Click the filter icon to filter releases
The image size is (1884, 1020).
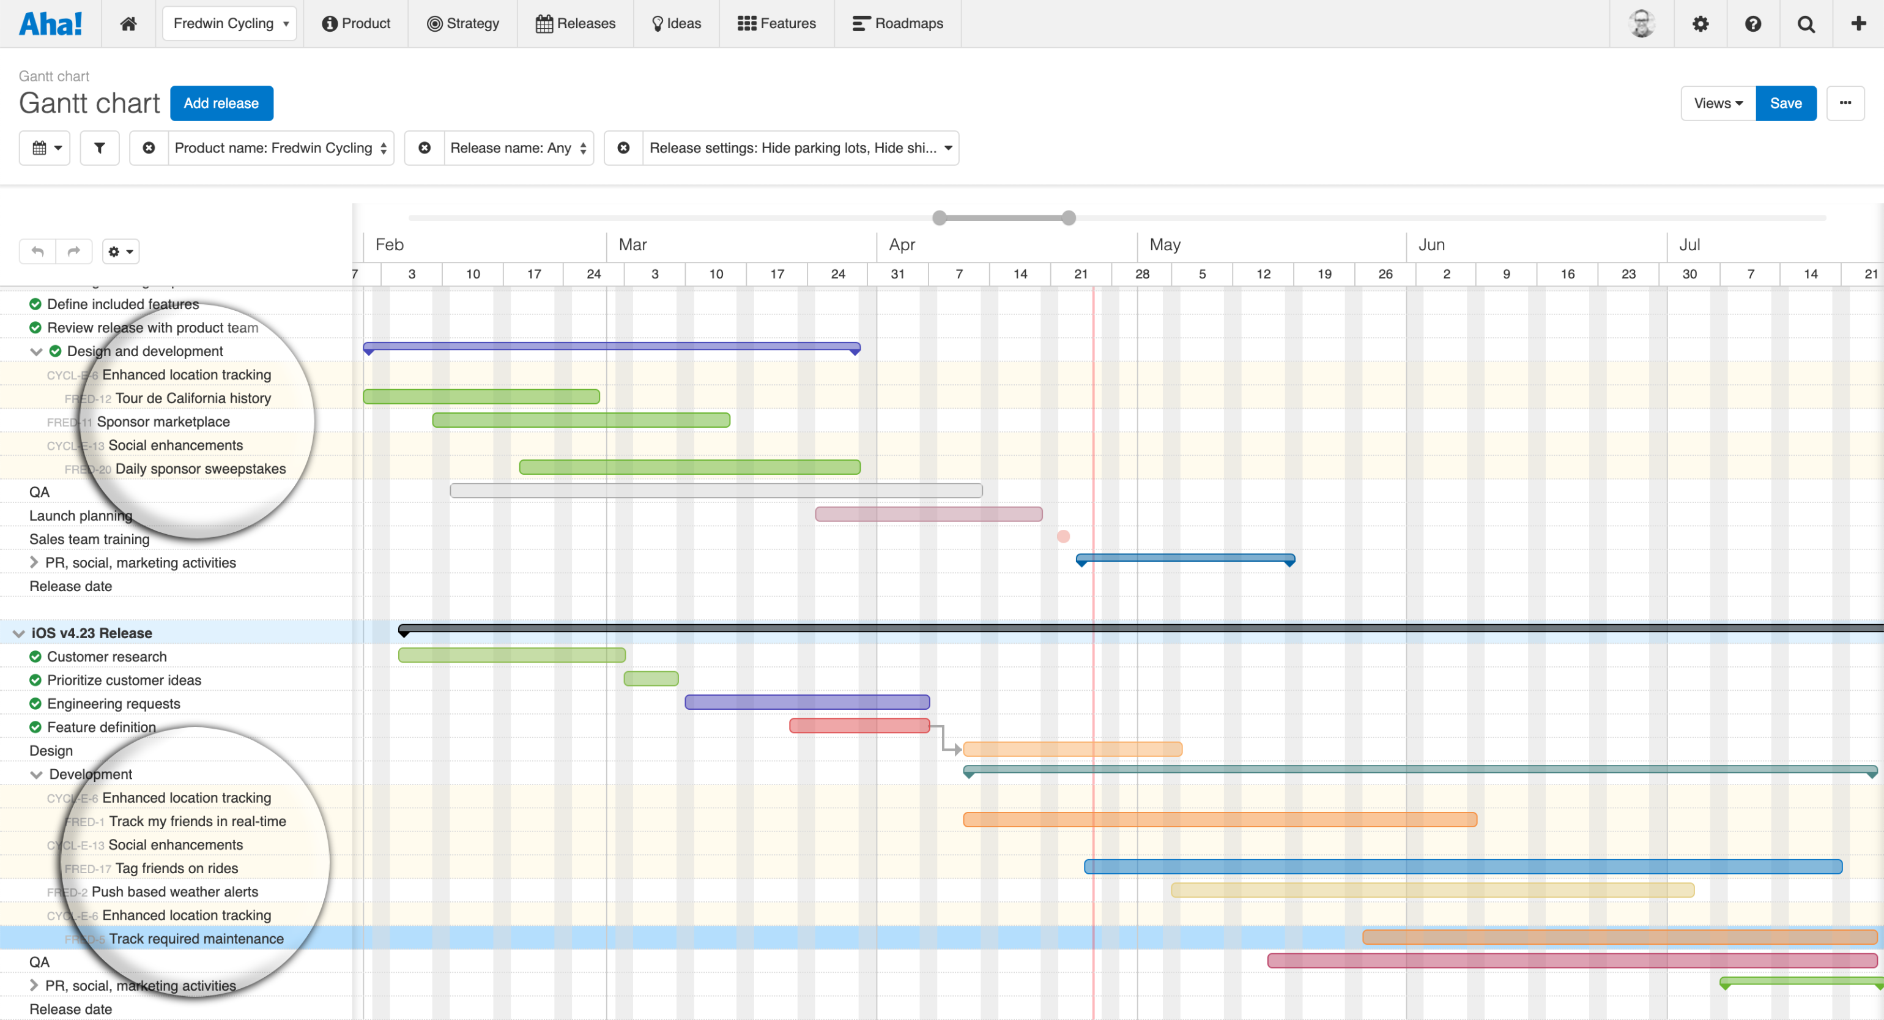tap(99, 147)
